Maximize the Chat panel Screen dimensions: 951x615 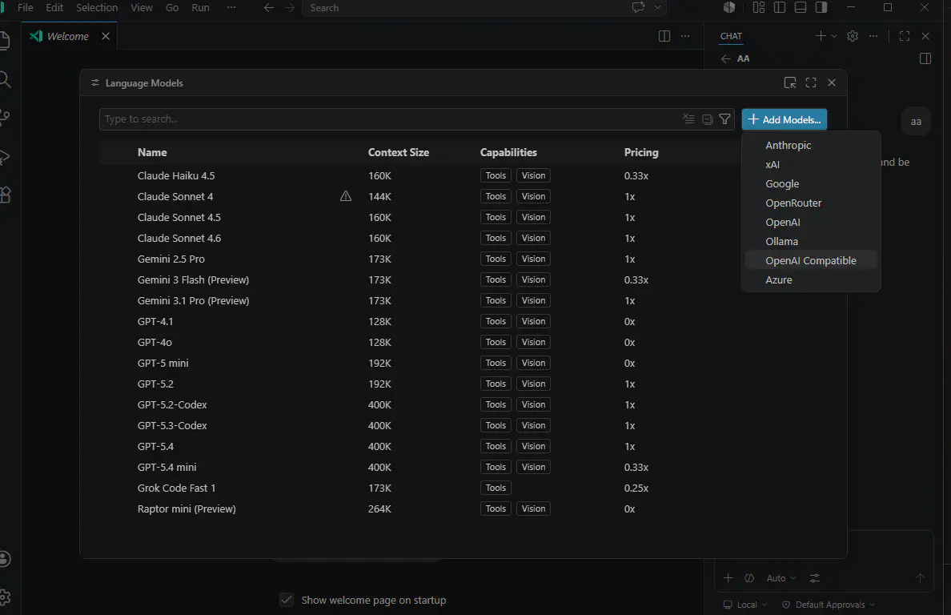tap(905, 36)
